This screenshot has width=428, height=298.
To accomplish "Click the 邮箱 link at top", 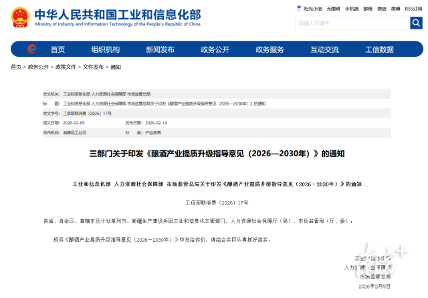I will coord(368,9).
